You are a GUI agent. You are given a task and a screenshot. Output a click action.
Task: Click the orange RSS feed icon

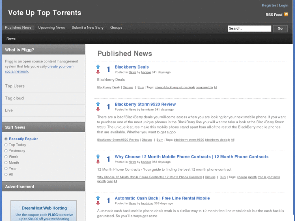[x=286, y=15]
